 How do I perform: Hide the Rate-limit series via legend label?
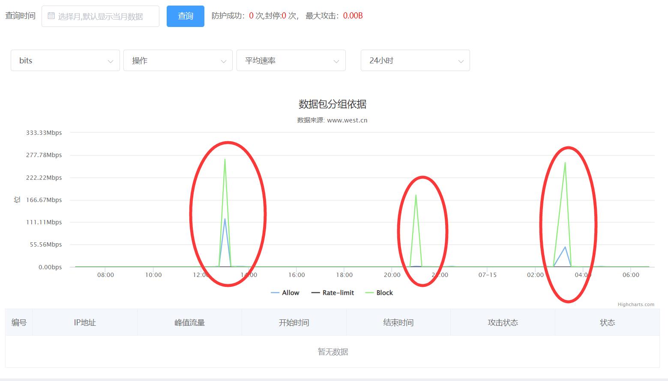coord(338,293)
